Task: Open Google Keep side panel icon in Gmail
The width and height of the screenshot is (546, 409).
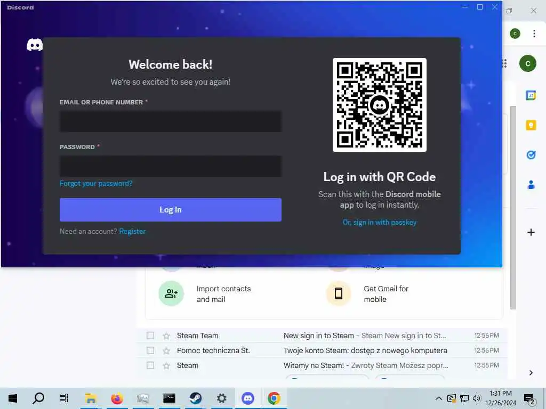Action: click(x=531, y=125)
